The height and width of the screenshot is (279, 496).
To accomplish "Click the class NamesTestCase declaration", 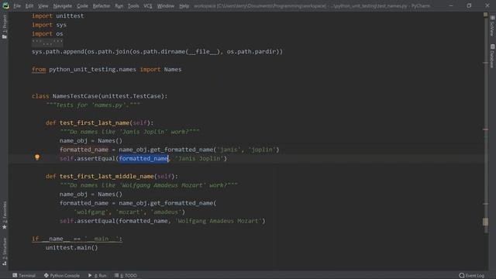I will [100, 96].
